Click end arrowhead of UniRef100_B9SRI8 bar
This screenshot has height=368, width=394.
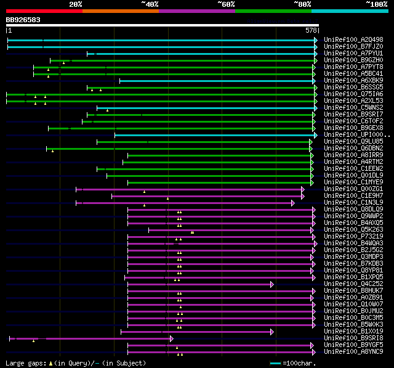[x=172, y=338]
